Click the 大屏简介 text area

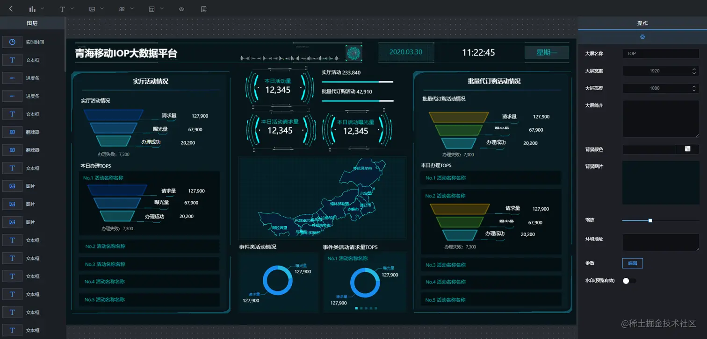point(661,119)
